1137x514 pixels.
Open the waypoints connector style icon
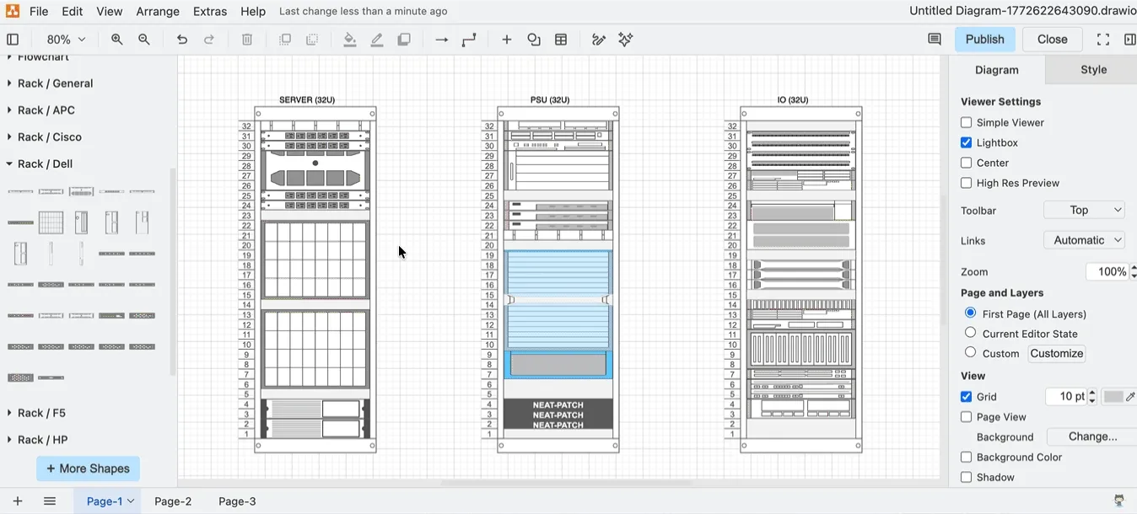[469, 40]
